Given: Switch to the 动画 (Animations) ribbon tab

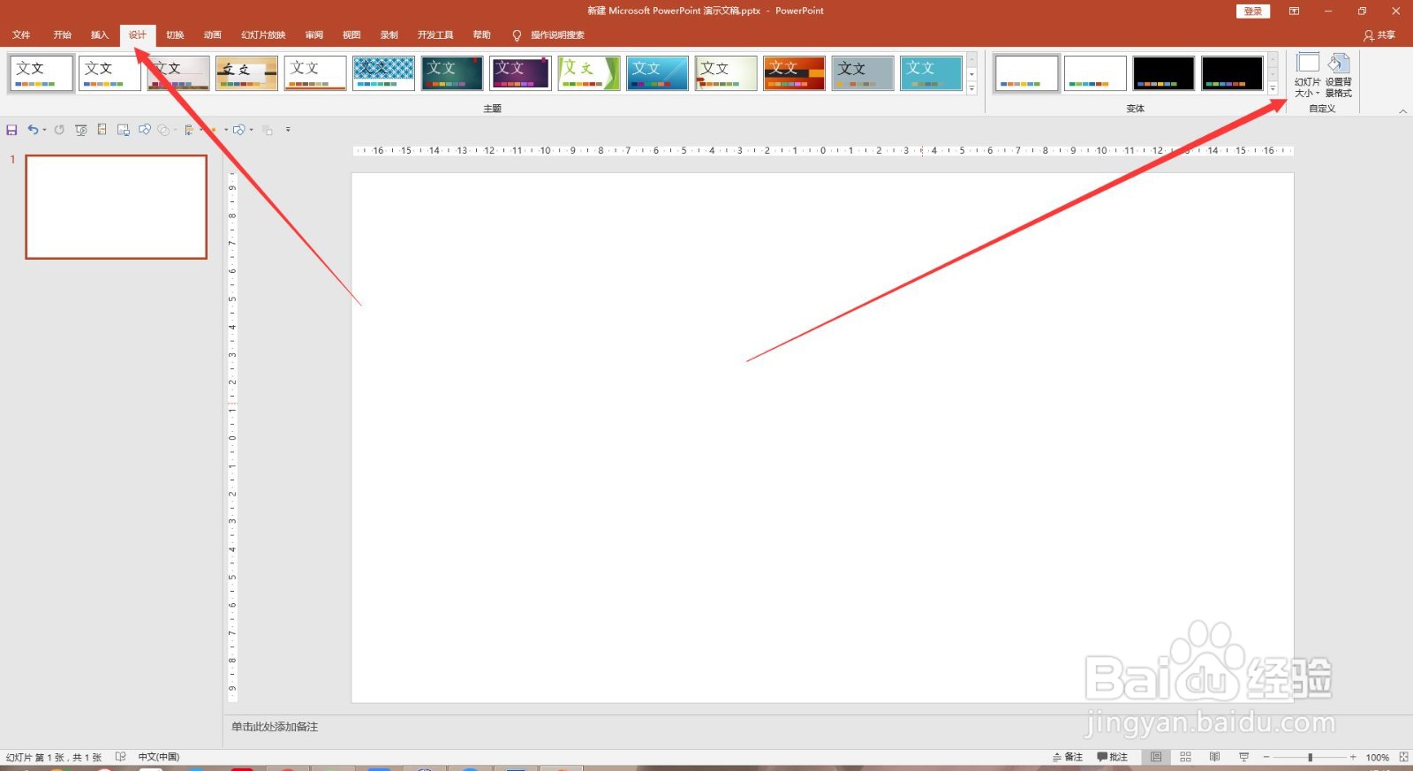Looking at the screenshot, I should [213, 35].
